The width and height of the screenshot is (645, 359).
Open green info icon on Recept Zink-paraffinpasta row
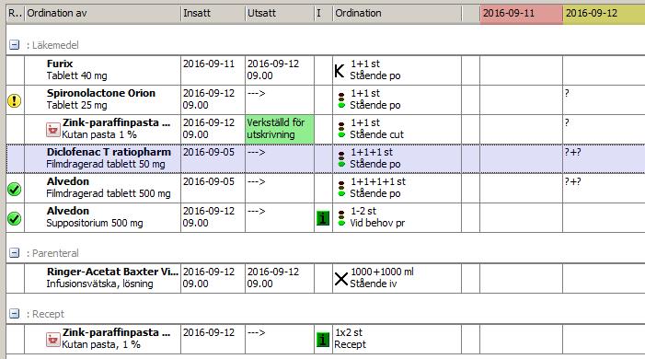point(323,340)
